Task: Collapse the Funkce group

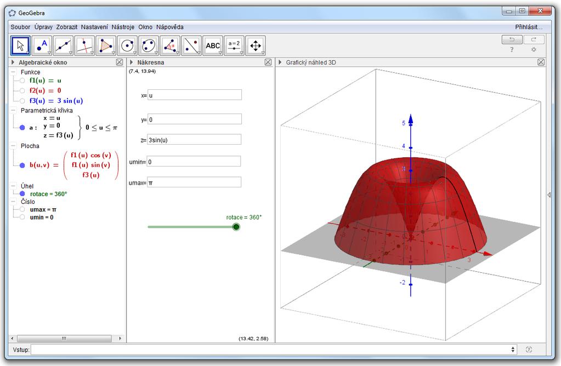Action: 13,72
